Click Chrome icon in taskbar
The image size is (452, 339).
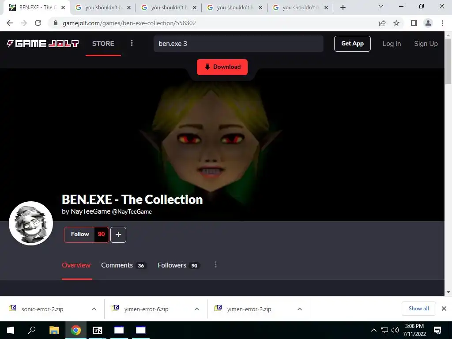76,330
